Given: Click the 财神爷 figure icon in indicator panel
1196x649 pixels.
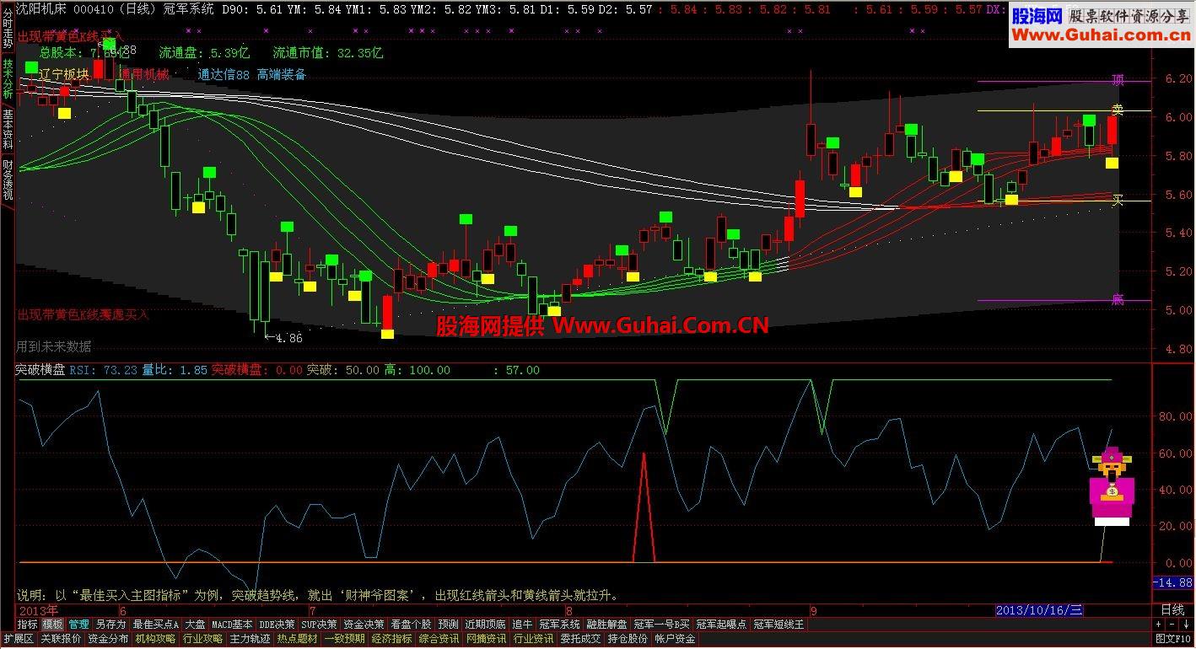Looking at the screenshot, I should click(1112, 486).
